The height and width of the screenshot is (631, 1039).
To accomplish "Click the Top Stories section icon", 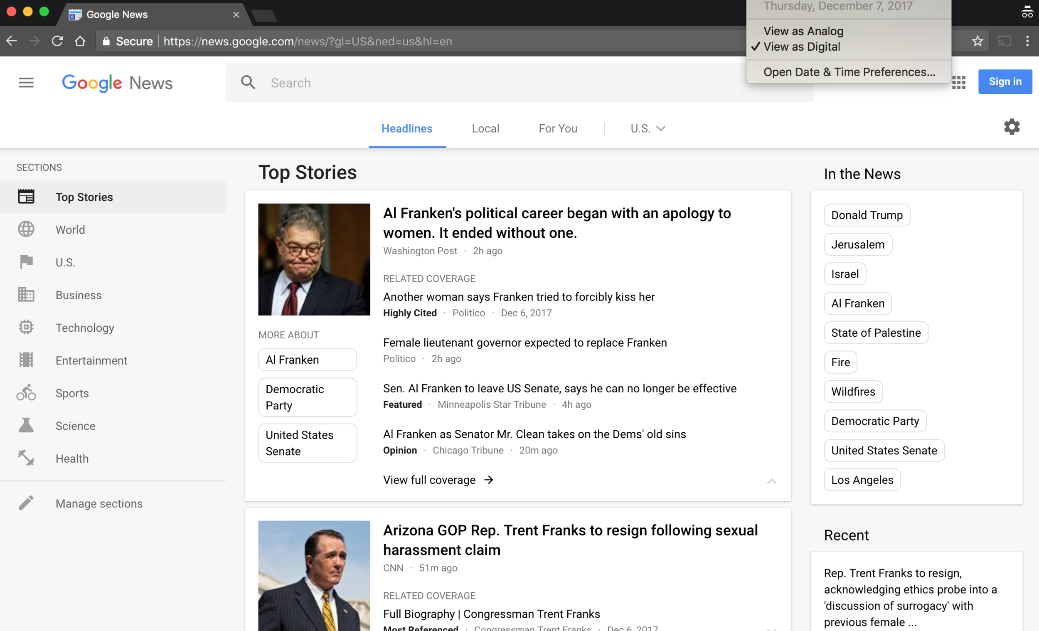I will click(26, 197).
